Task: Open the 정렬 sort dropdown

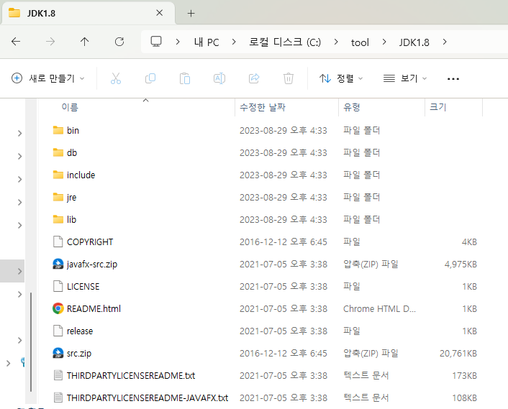Action: (341, 78)
